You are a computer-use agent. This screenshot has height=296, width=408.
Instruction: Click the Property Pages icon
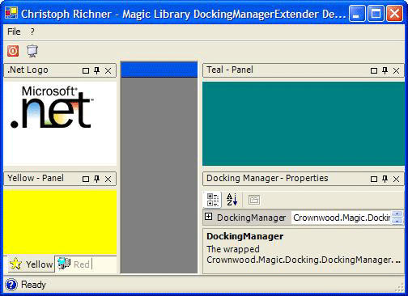(x=253, y=200)
